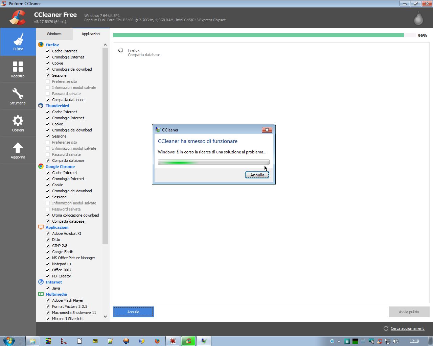Click the applications list scrollbar thumb
This screenshot has width=433, height=346.
[x=105, y=146]
